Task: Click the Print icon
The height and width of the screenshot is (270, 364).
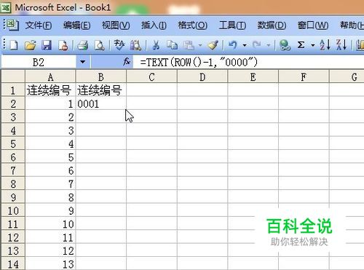Action: point(83,45)
